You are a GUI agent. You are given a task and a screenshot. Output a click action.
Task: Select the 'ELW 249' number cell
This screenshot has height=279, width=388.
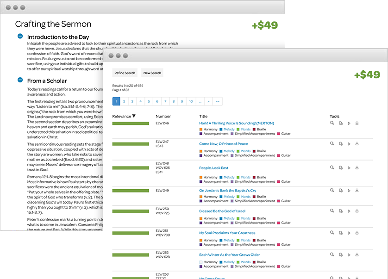pyautogui.click(x=163, y=191)
